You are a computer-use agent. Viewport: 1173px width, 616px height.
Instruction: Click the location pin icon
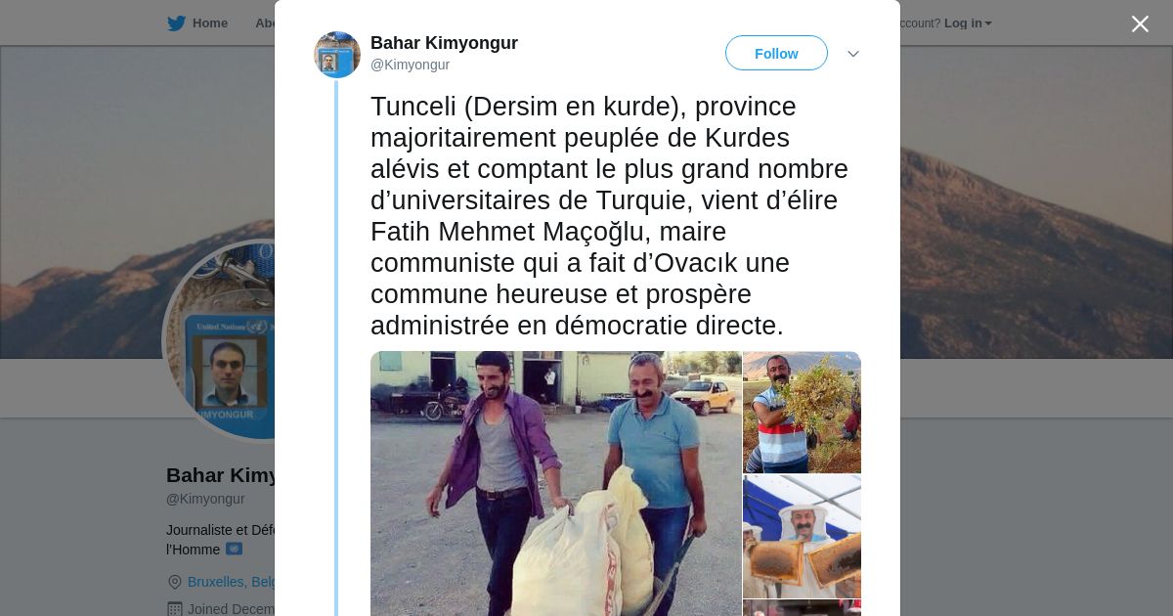(175, 582)
